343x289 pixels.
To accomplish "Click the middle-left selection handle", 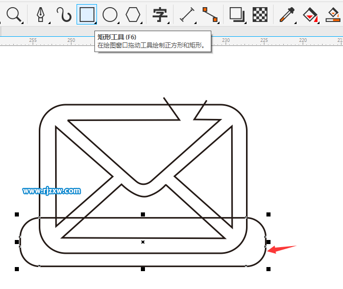I will pos(17,242).
